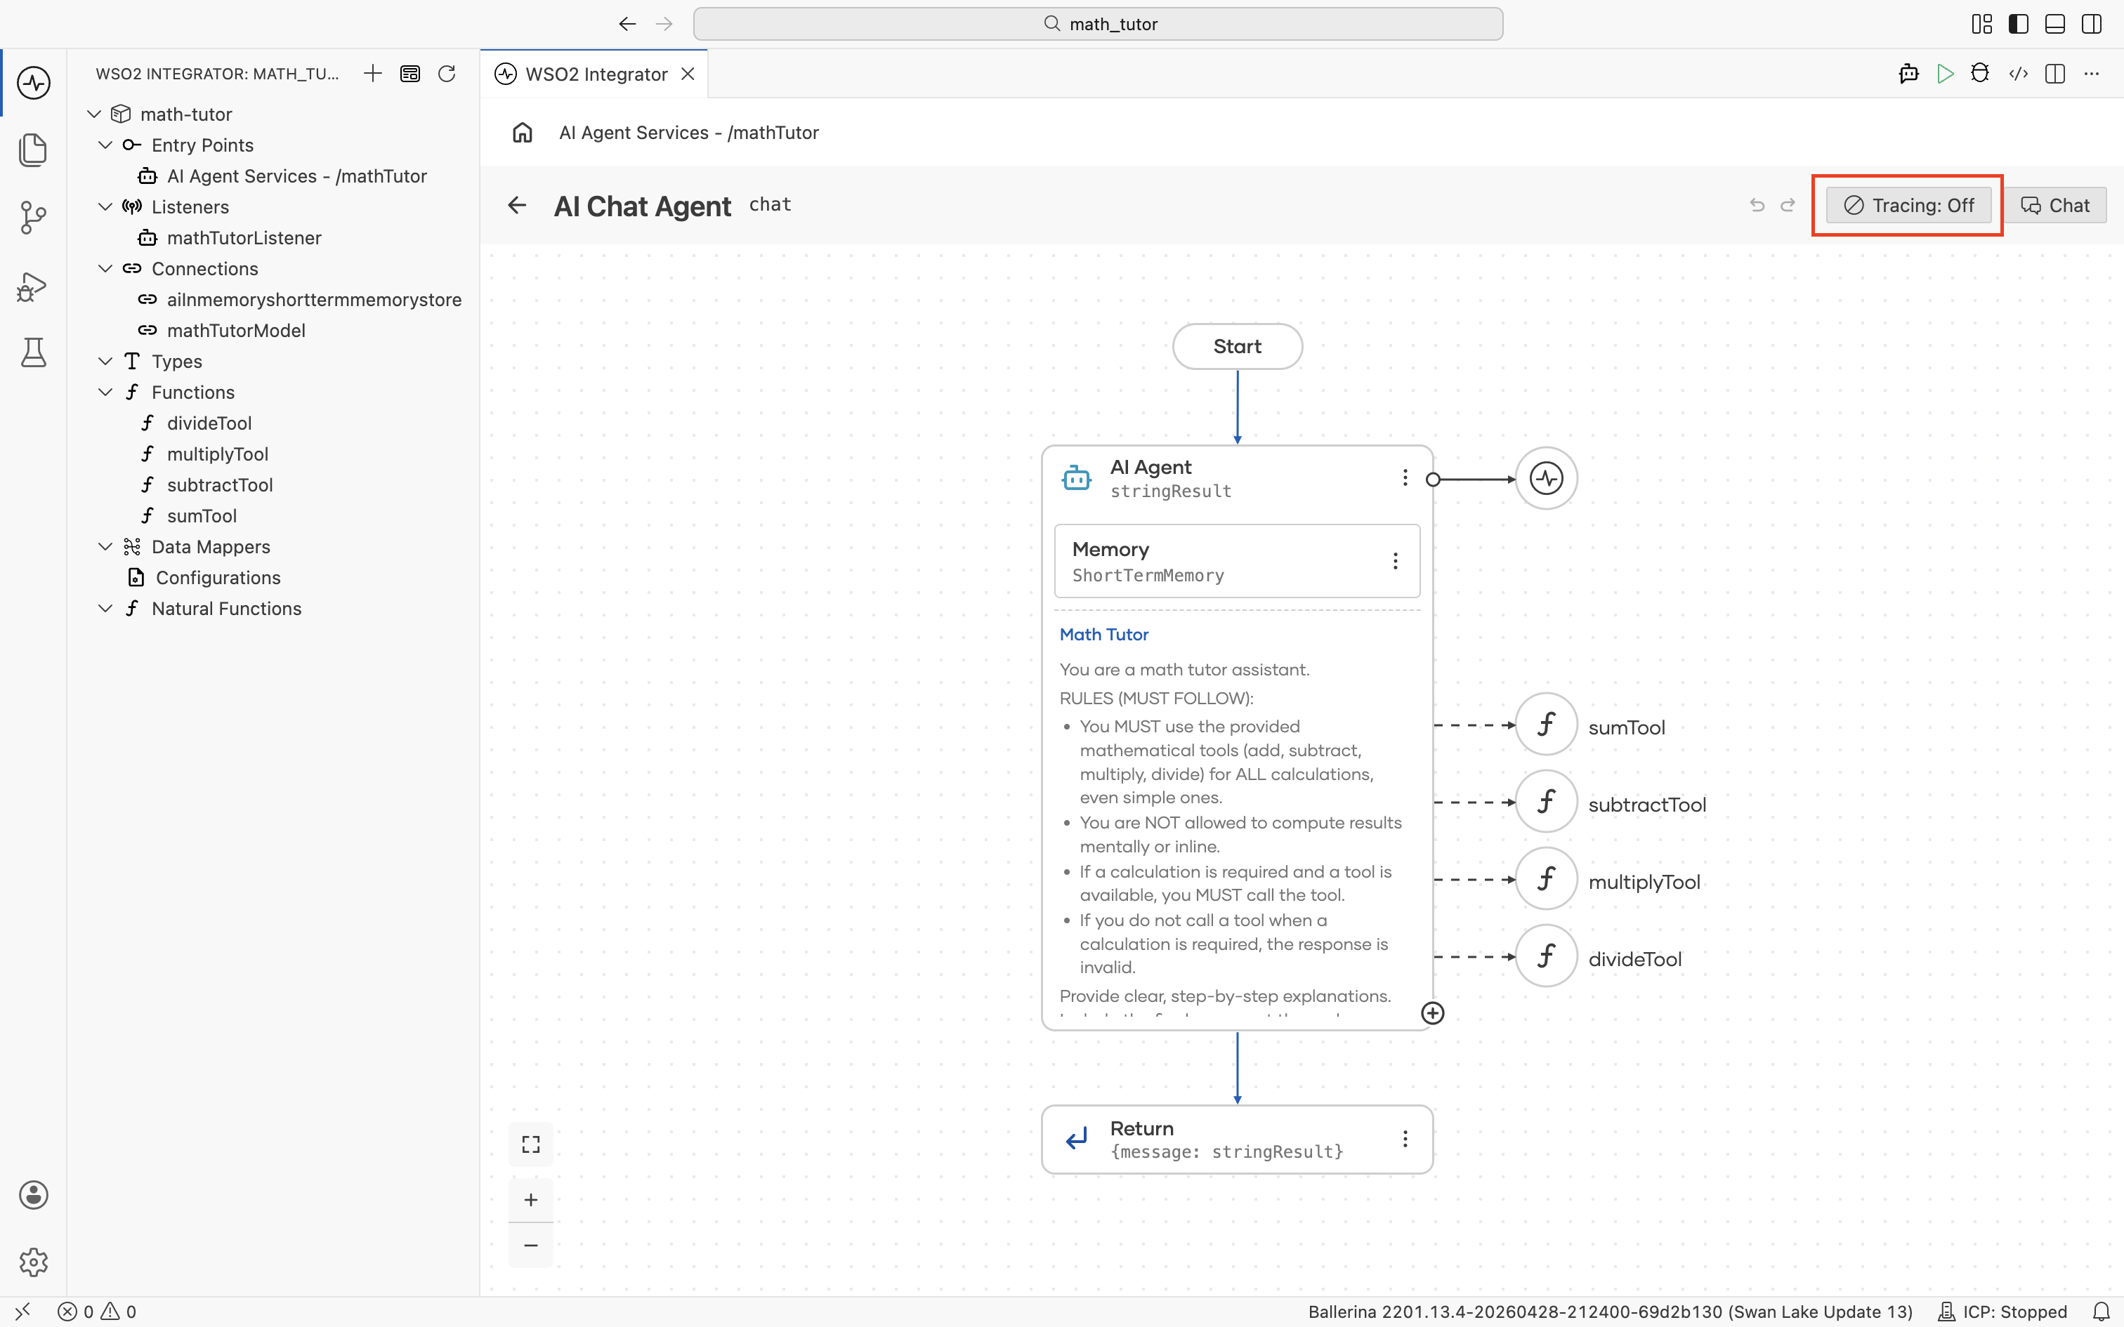Image resolution: width=2124 pixels, height=1327 pixels.
Task: Open the Explorer files icon in sidebar
Action: (x=33, y=150)
